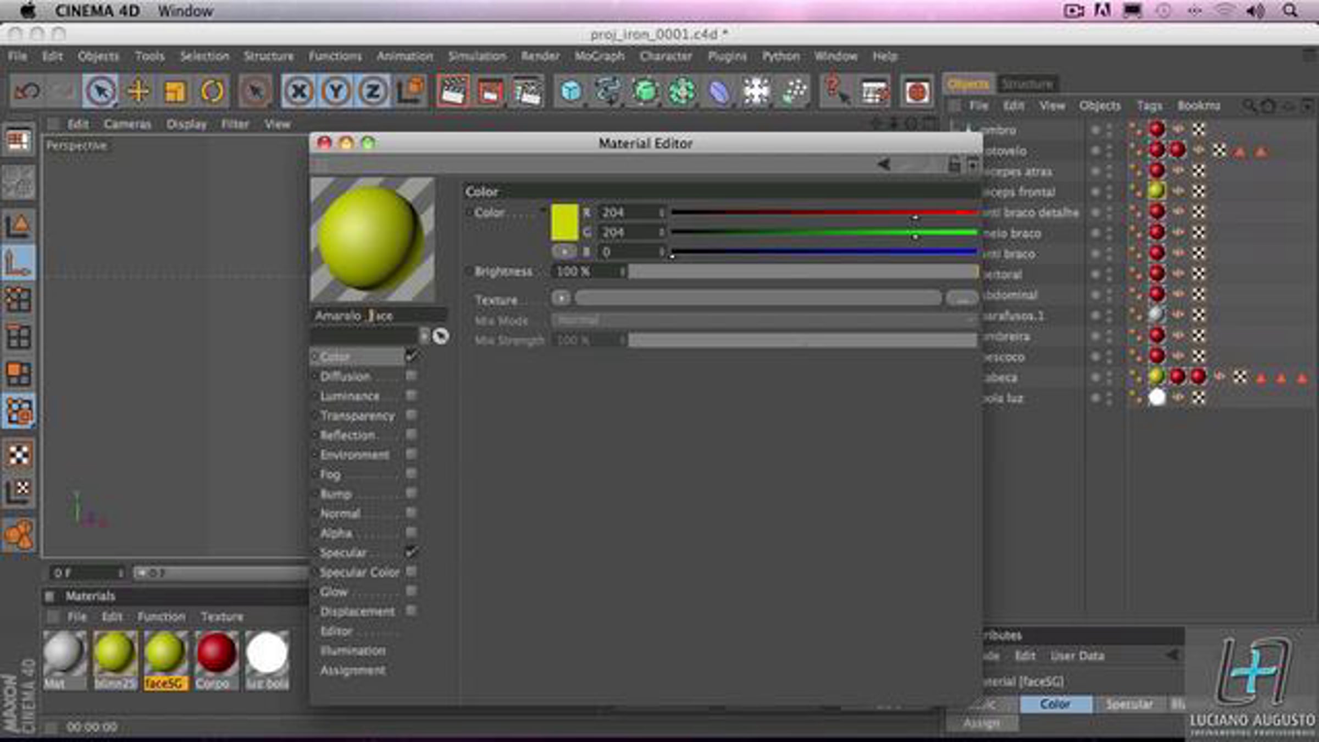Click the gray chrome material tag in Objects
Viewport: 1319px width, 742px height.
click(x=1156, y=315)
